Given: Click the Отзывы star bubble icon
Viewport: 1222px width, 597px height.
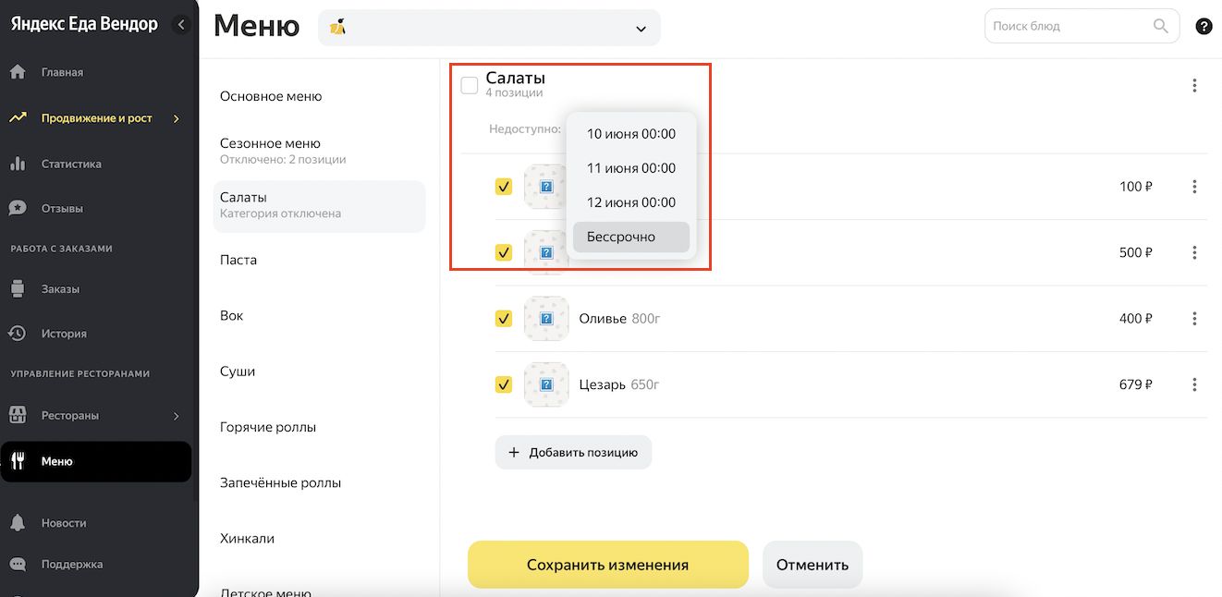Looking at the screenshot, I should point(17,208).
